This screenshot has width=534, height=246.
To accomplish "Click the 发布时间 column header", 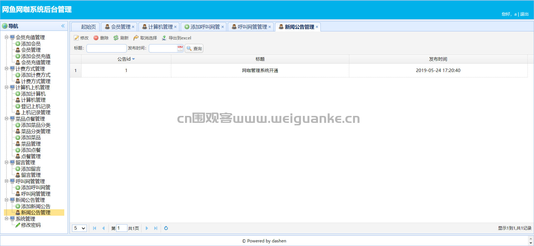I will (438, 59).
